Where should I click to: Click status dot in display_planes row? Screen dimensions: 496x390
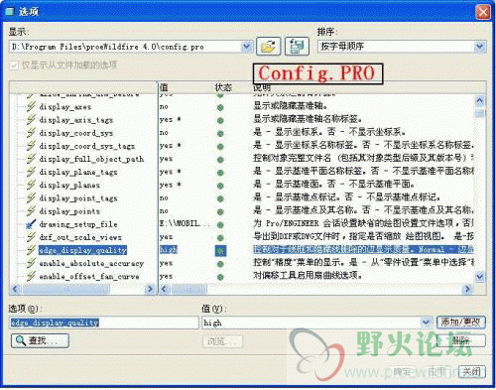point(220,186)
